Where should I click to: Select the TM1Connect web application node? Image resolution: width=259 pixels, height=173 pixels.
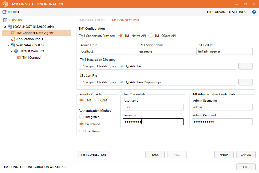pyautogui.click(x=32, y=58)
